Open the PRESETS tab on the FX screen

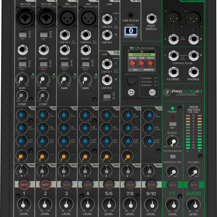149,70
